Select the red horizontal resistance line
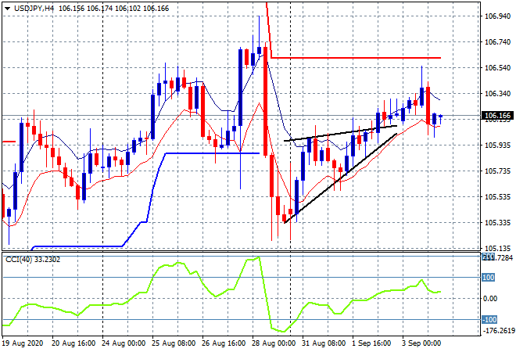 (356, 58)
